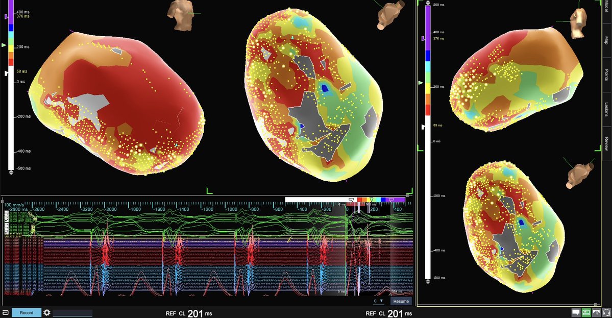Click the Record button
Viewport: 612px width, 318px height.
click(27, 312)
